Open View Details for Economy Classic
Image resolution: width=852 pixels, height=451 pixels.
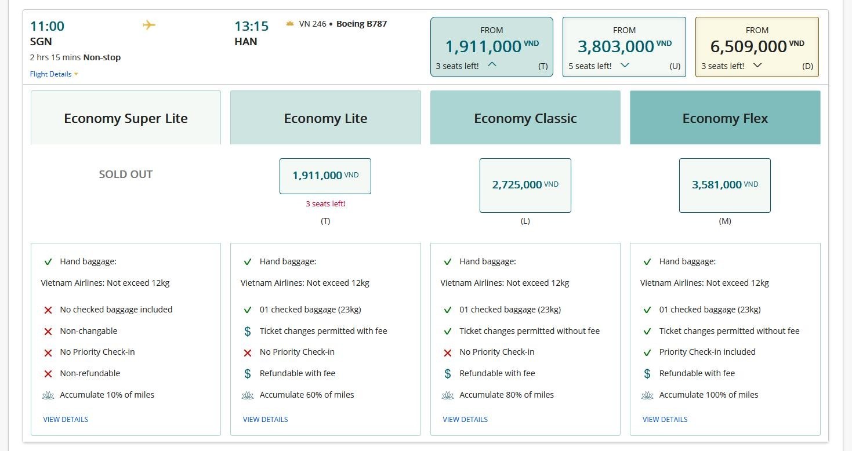(x=465, y=419)
